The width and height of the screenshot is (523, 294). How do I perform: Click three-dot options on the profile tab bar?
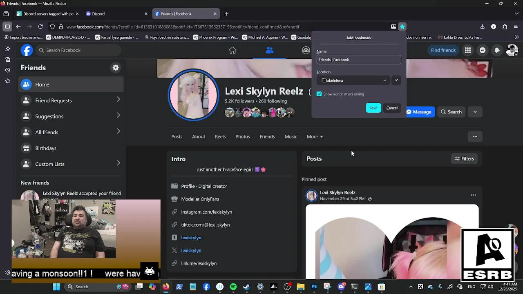(x=475, y=137)
